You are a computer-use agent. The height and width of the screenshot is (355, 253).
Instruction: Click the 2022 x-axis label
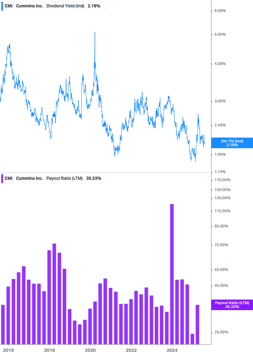pyautogui.click(x=131, y=350)
